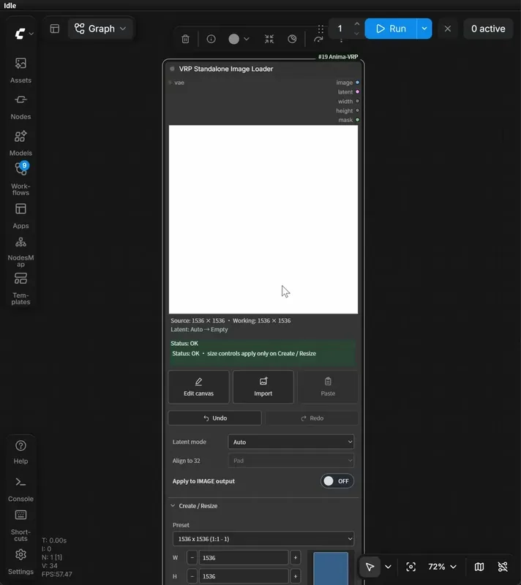
Task: Click the latent output connector
Action: coord(357,92)
